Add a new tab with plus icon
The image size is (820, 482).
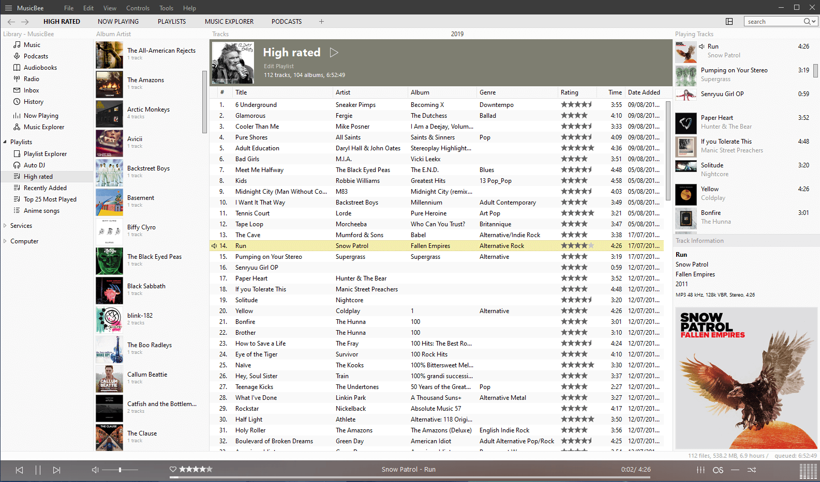321,21
